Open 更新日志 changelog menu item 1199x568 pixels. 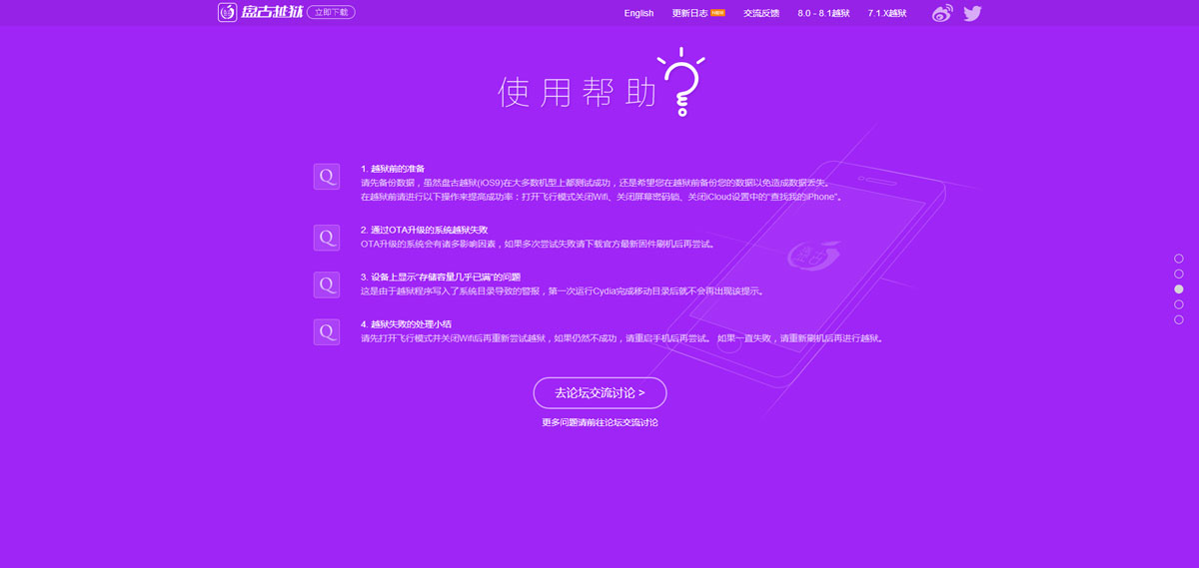click(x=690, y=13)
